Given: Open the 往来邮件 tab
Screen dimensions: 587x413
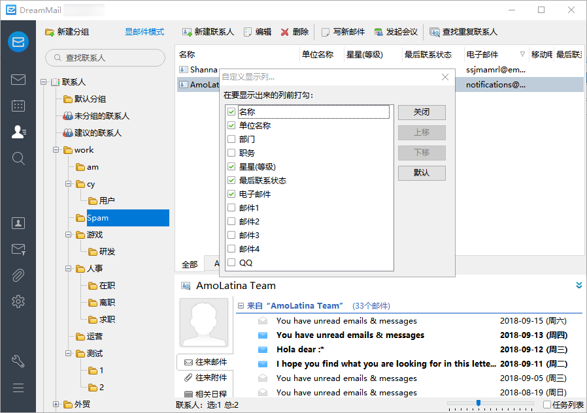Looking at the screenshot, I should click(205, 362).
